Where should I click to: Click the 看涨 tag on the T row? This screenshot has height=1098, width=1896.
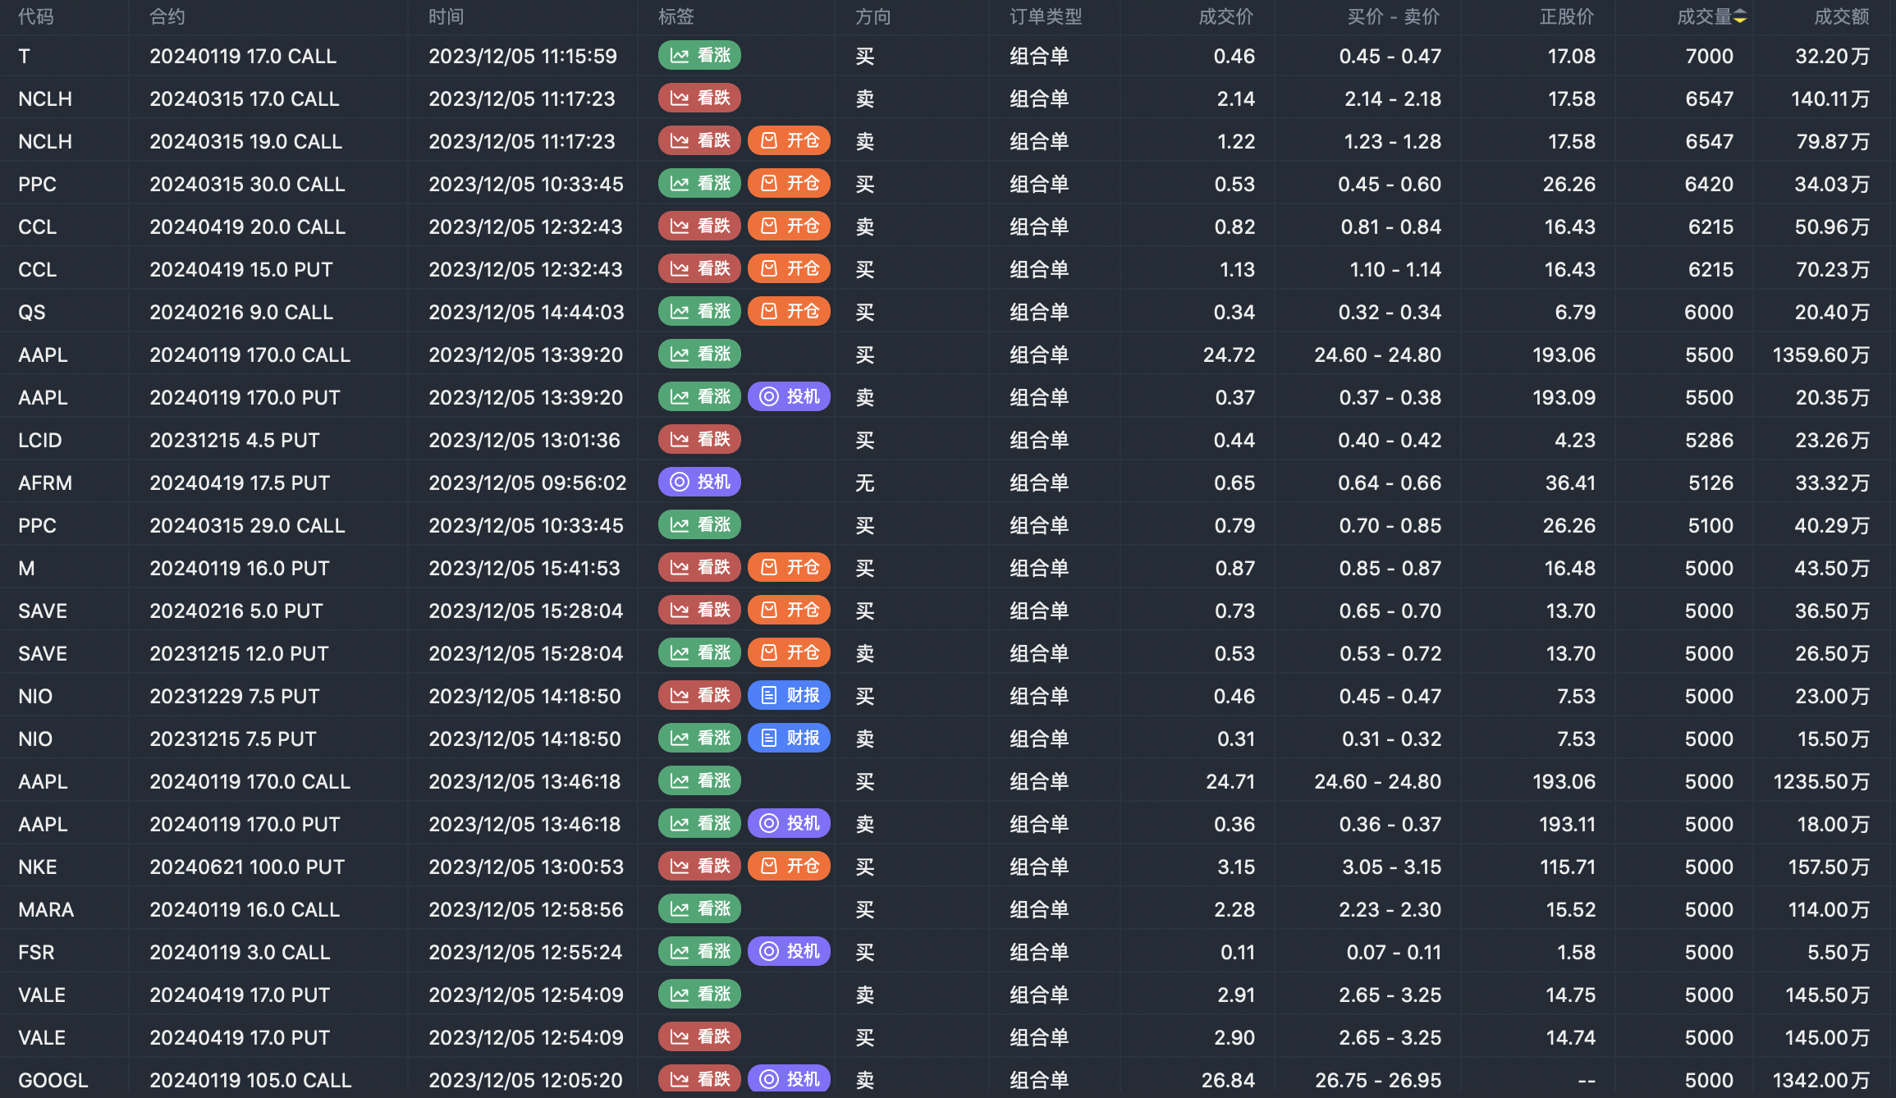click(x=699, y=56)
